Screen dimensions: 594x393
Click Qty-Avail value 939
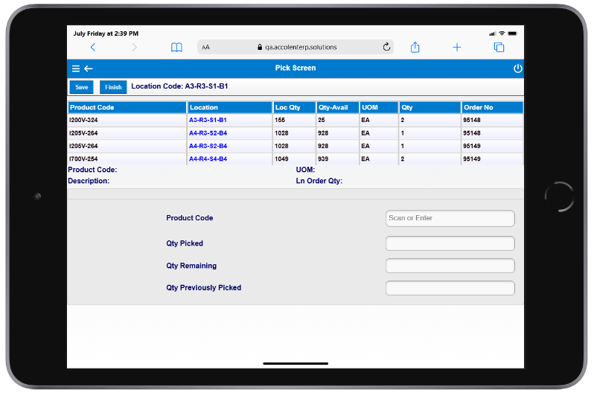(323, 159)
